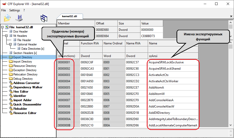Image resolution: width=234 pixels, height=138 pixels.
Task: Click Function RVA cell 00036C80
Action: [91, 119]
